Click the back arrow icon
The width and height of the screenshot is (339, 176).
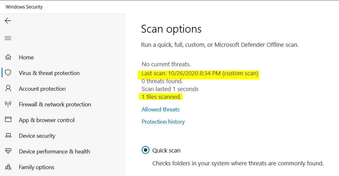click(x=8, y=21)
